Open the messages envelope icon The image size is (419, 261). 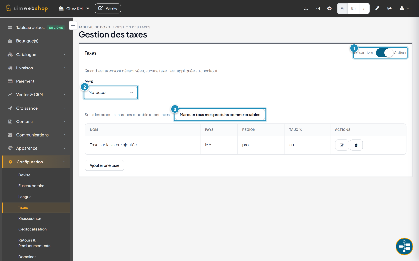pyautogui.click(x=318, y=8)
